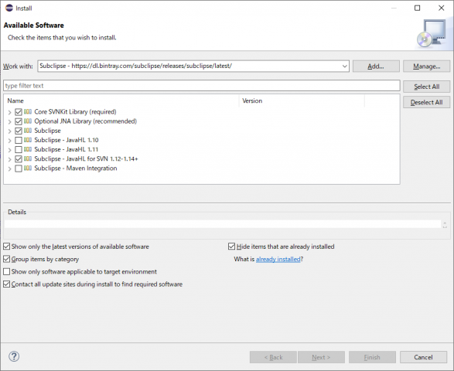Click the help question mark icon

coord(14,356)
